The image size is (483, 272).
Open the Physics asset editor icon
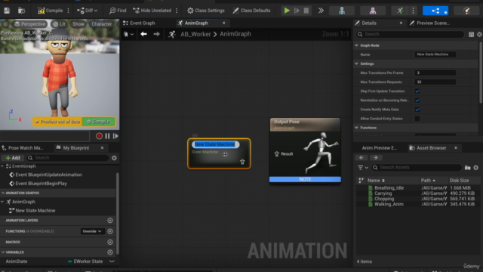466,11
